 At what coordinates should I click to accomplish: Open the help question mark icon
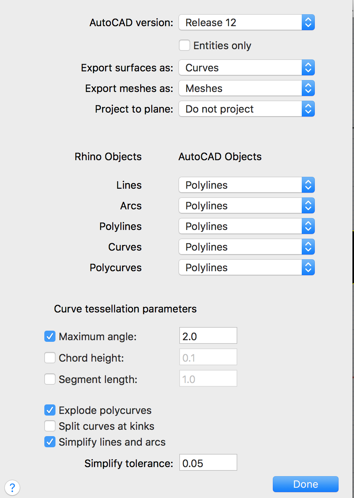tap(12, 487)
